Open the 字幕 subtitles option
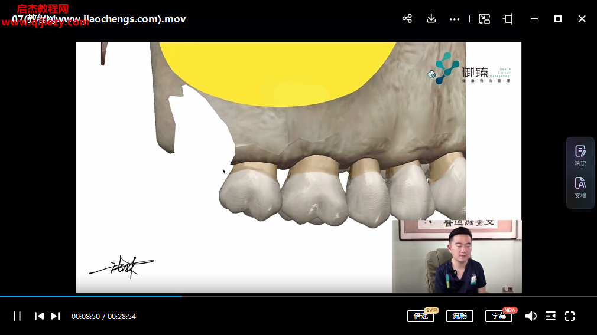Image resolution: width=597 pixels, height=335 pixels. pyautogui.click(x=499, y=316)
